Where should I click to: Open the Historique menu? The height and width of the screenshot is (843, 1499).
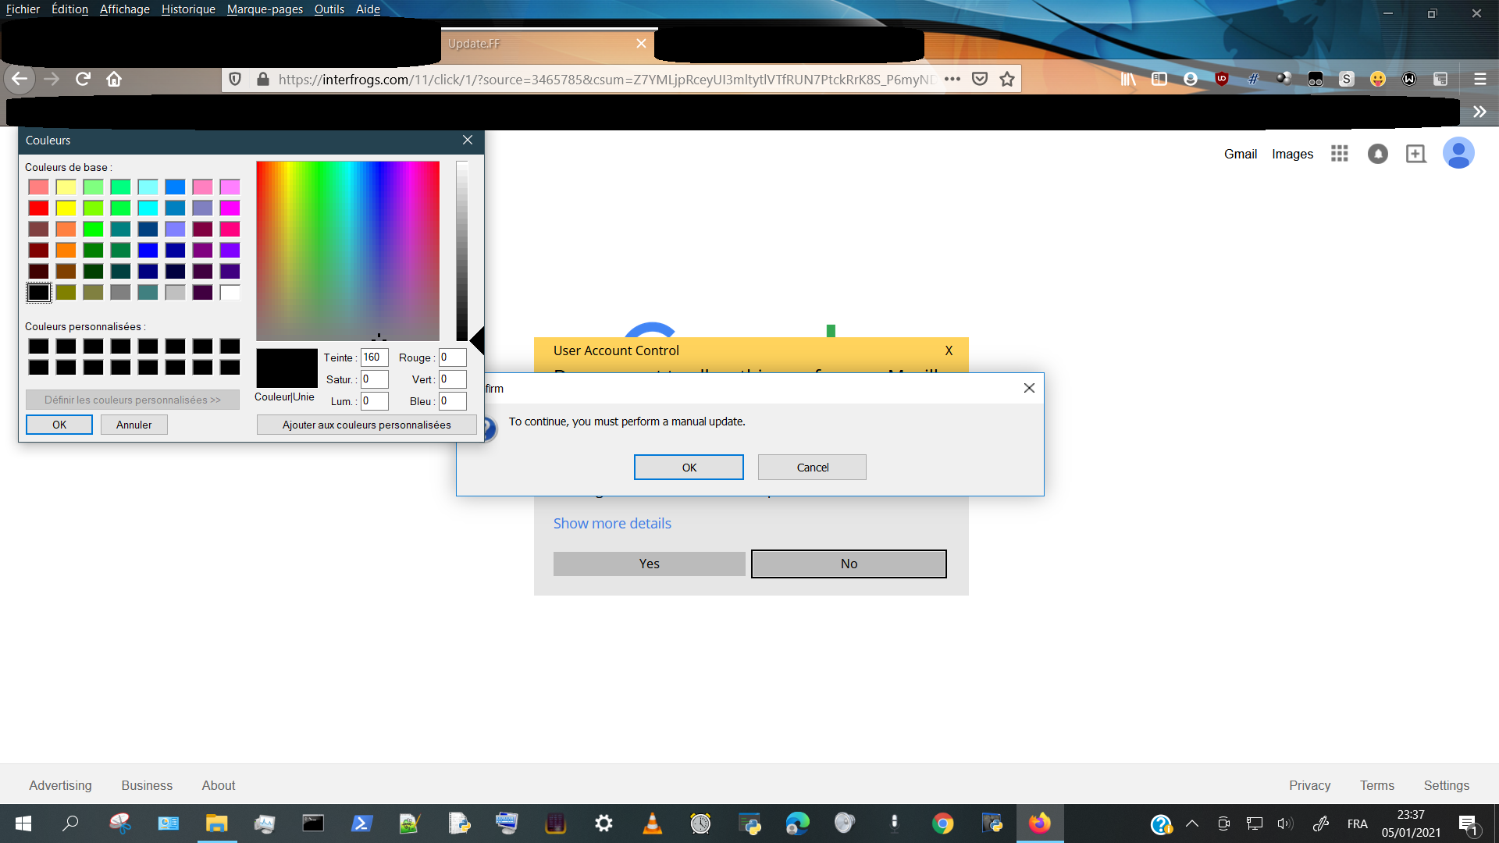tap(188, 9)
